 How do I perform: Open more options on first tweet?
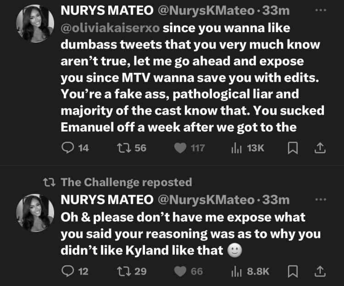[x=321, y=10]
